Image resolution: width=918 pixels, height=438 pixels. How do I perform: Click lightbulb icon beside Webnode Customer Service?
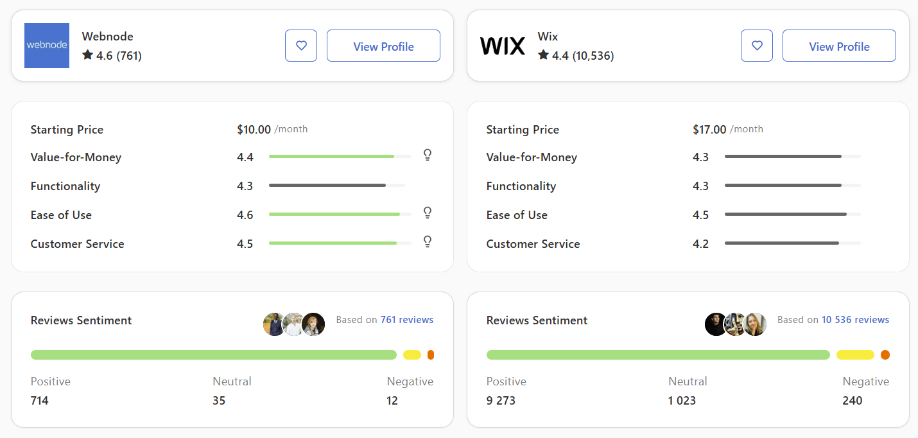pos(428,241)
